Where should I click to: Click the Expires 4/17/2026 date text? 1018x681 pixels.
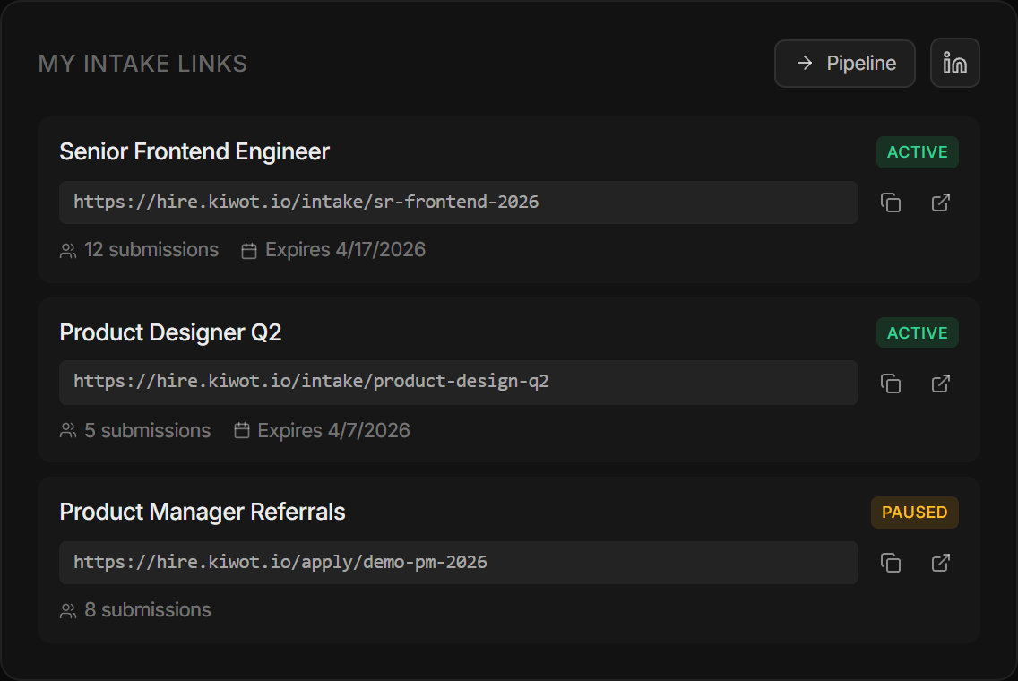pos(344,250)
